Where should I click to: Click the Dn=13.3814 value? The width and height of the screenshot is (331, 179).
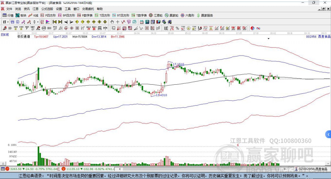[99, 37]
